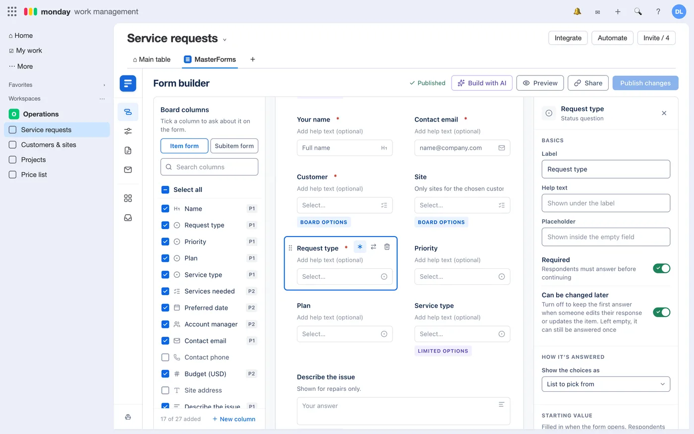Close the Request type settings panel
The width and height of the screenshot is (694, 434).
click(664, 113)
